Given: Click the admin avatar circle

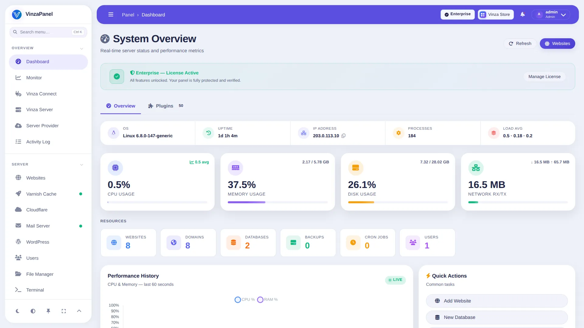Looking at the screenshot, I should point(539,14).
